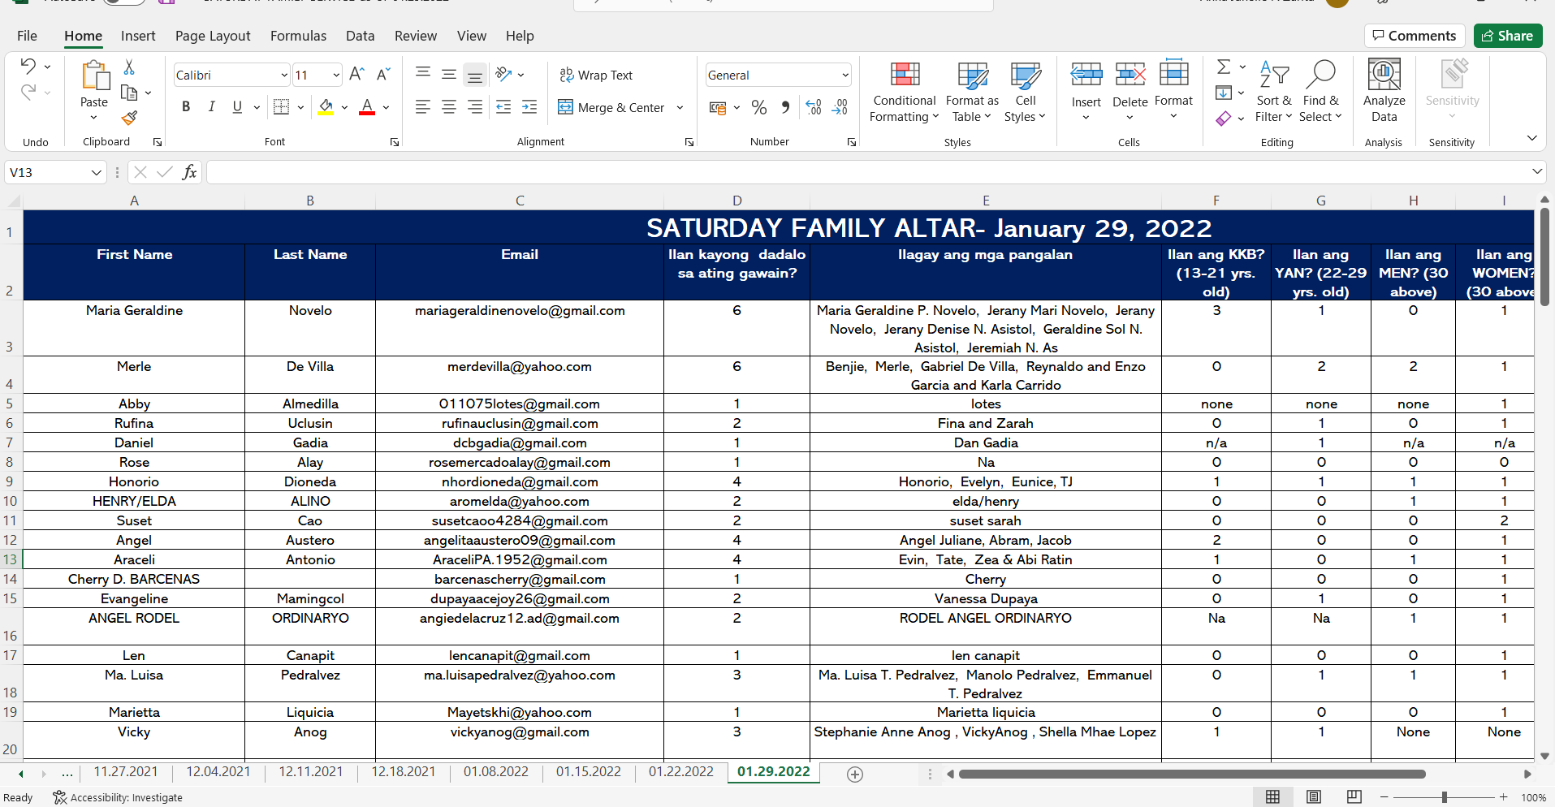Click Sort & Filter button
This screenshot has width=1555, height=807.
click(x=1273, y=92)
